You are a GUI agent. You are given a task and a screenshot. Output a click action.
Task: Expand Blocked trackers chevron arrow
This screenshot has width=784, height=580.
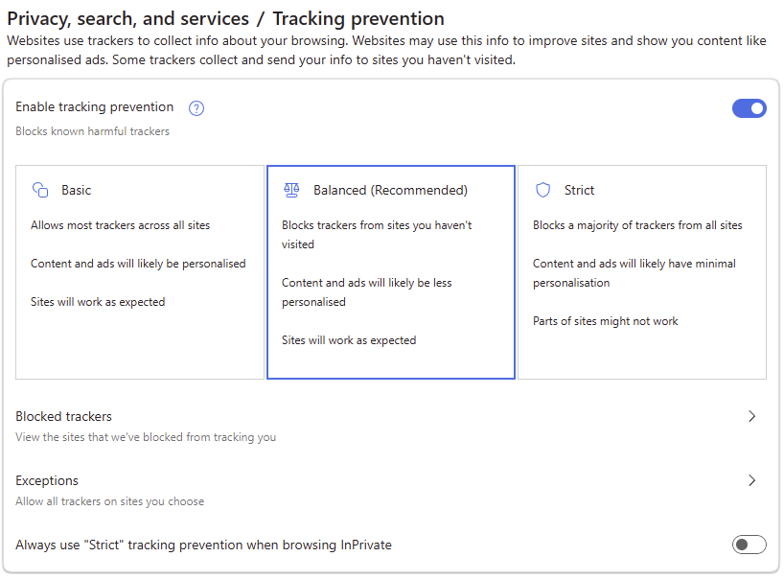[751, 416]
